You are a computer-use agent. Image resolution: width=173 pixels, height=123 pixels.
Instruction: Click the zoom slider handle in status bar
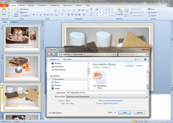pos(156,121)
